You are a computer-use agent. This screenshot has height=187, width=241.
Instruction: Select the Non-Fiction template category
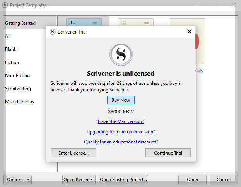point(17,76)
